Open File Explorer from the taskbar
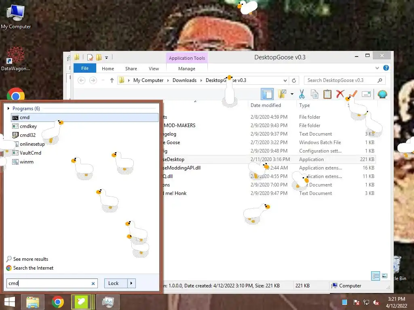This screenshot has width=414, height=310. 32,302
